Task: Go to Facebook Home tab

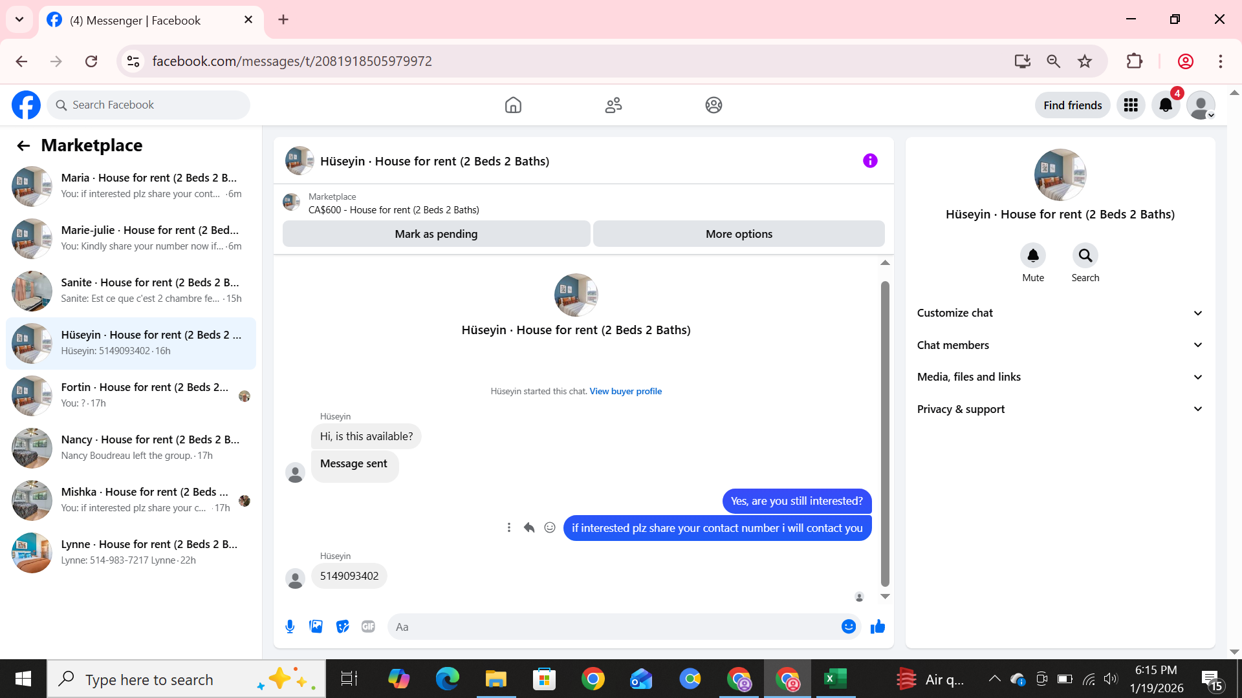Action: pos(513,105)
